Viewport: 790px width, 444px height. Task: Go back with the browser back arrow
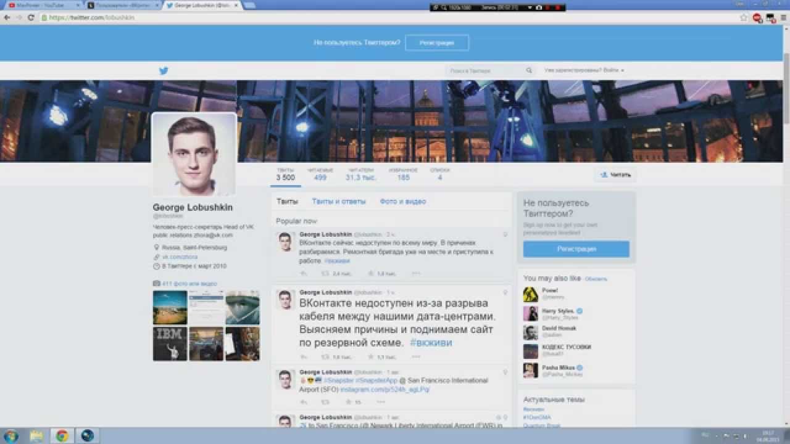7,18
